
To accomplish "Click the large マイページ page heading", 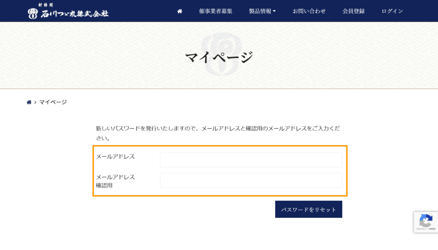I will (x=219, y=57).
